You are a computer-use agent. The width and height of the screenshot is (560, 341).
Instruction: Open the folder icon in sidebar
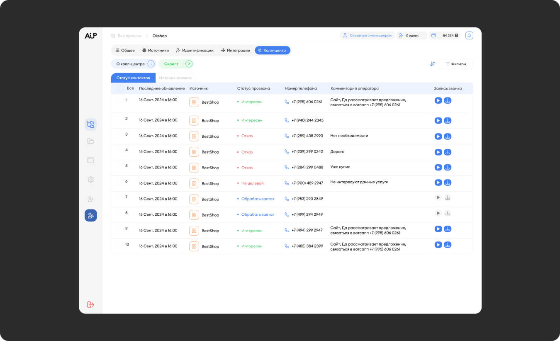[91, 141]
